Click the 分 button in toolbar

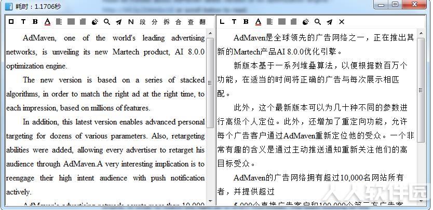coord(155,22)
